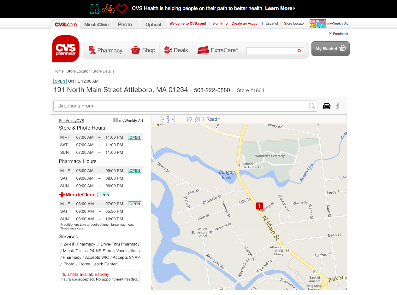Select walking directions pedestrian icon
This screenshot has height=295, width=397.
tap(338, 106)
